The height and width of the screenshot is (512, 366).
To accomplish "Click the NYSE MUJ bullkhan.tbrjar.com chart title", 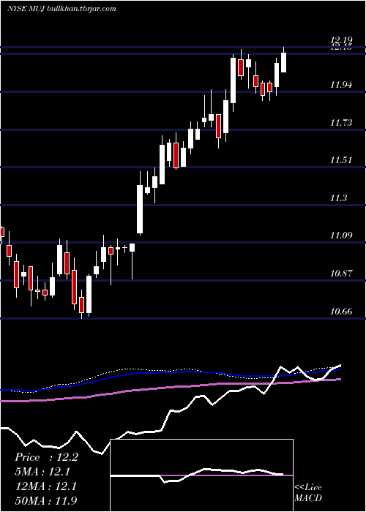I will (x=61, y=9).
